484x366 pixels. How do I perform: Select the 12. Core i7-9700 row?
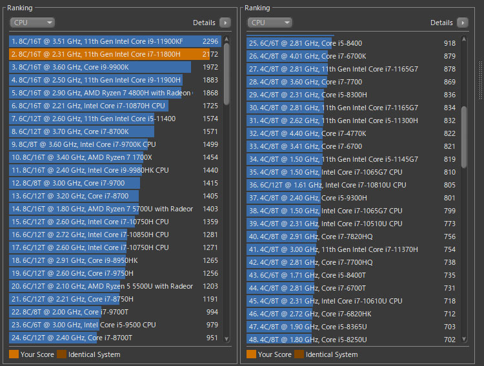coord(115,183)
